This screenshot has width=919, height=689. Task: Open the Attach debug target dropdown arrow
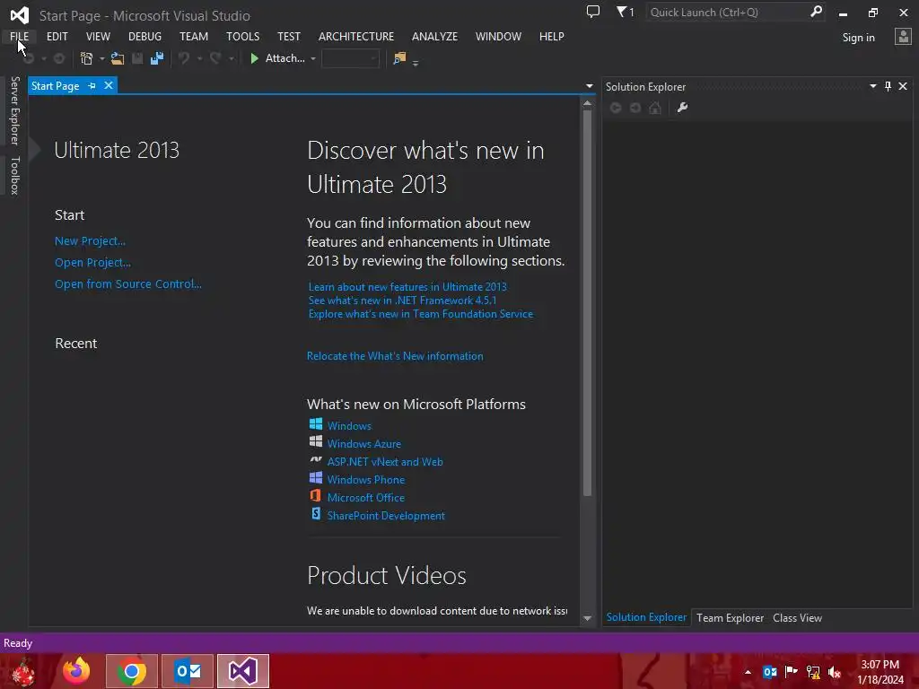tap(313, 58)
